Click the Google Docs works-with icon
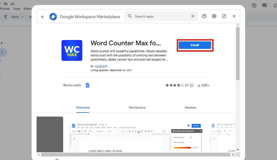Image resolution: width=277 pixels, height=160 pixels. click(88, 85)
